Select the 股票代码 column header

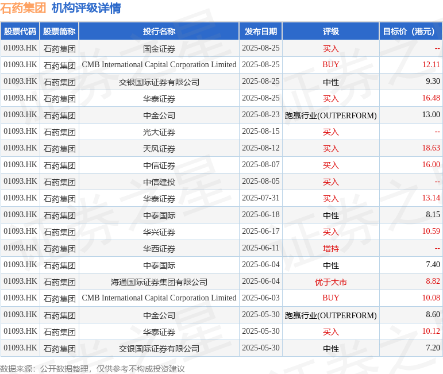[20, 32]
